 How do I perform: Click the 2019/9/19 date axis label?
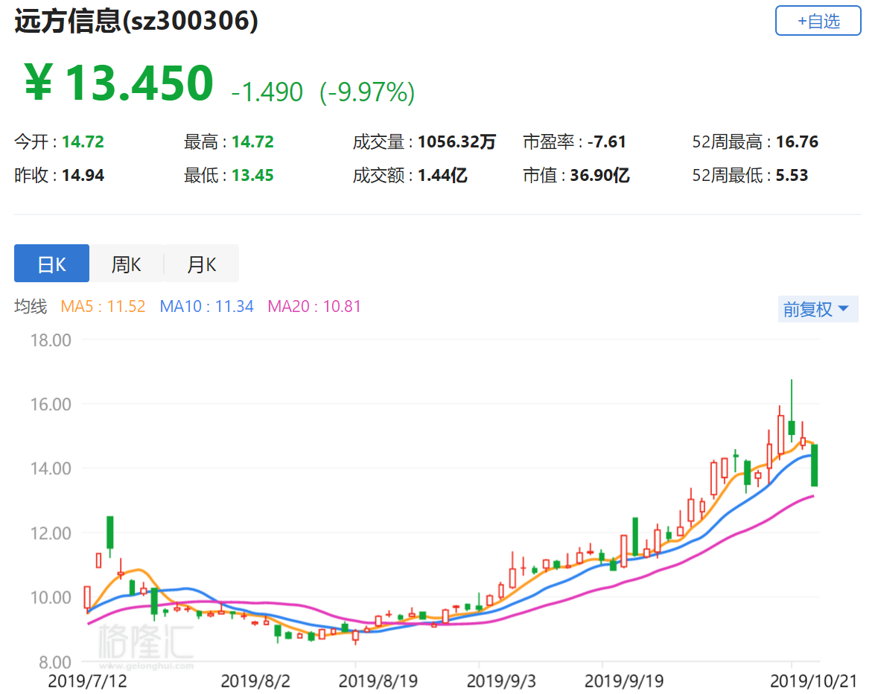624,681
